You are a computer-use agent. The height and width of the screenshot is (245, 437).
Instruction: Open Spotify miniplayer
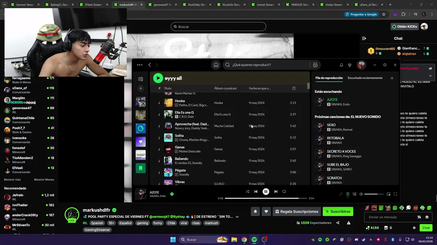pyautogui.click(x=389, y=194)
